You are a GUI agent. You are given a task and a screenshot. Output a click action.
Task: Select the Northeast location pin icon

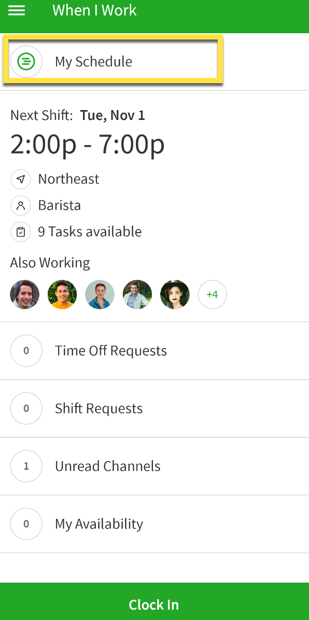pos(20,179)
